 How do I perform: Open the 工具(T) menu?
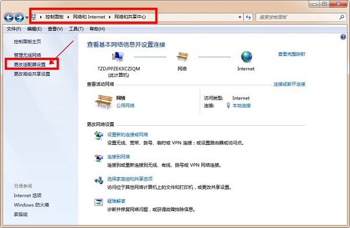[76, 29]
